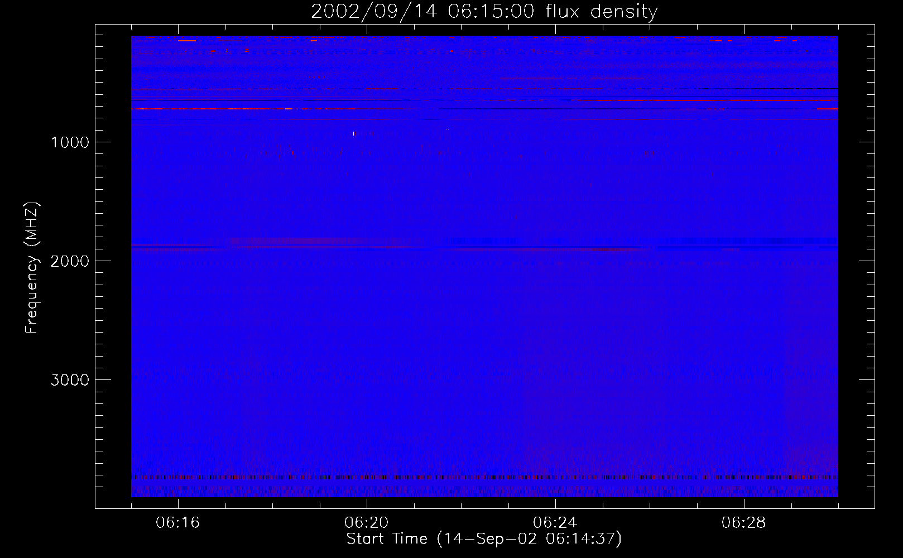The width and height of the screenshot is (903, 558).
Task: Click the 06:16 time tick label
Action: [178, 523]
